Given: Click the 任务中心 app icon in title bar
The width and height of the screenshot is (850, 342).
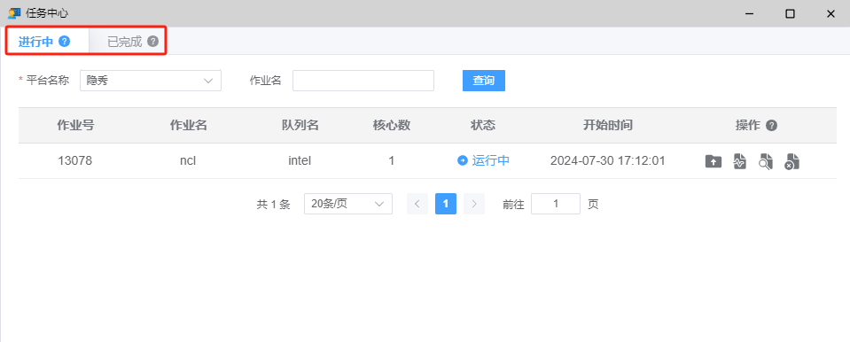Looking at the screenshot, I should (x=13, y=13).
